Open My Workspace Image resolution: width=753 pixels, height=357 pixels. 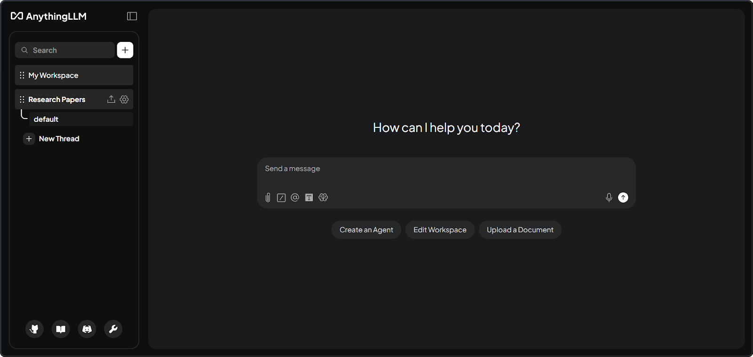tap(74, 75)
